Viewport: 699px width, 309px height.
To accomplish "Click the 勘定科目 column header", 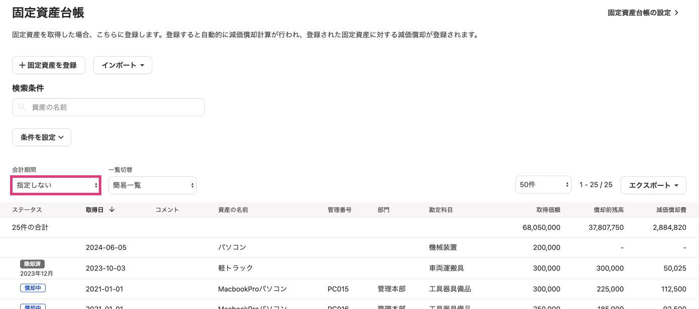I will point(441,210).
